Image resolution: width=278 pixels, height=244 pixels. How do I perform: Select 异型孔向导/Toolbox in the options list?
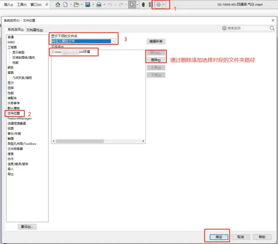(22, 144)
